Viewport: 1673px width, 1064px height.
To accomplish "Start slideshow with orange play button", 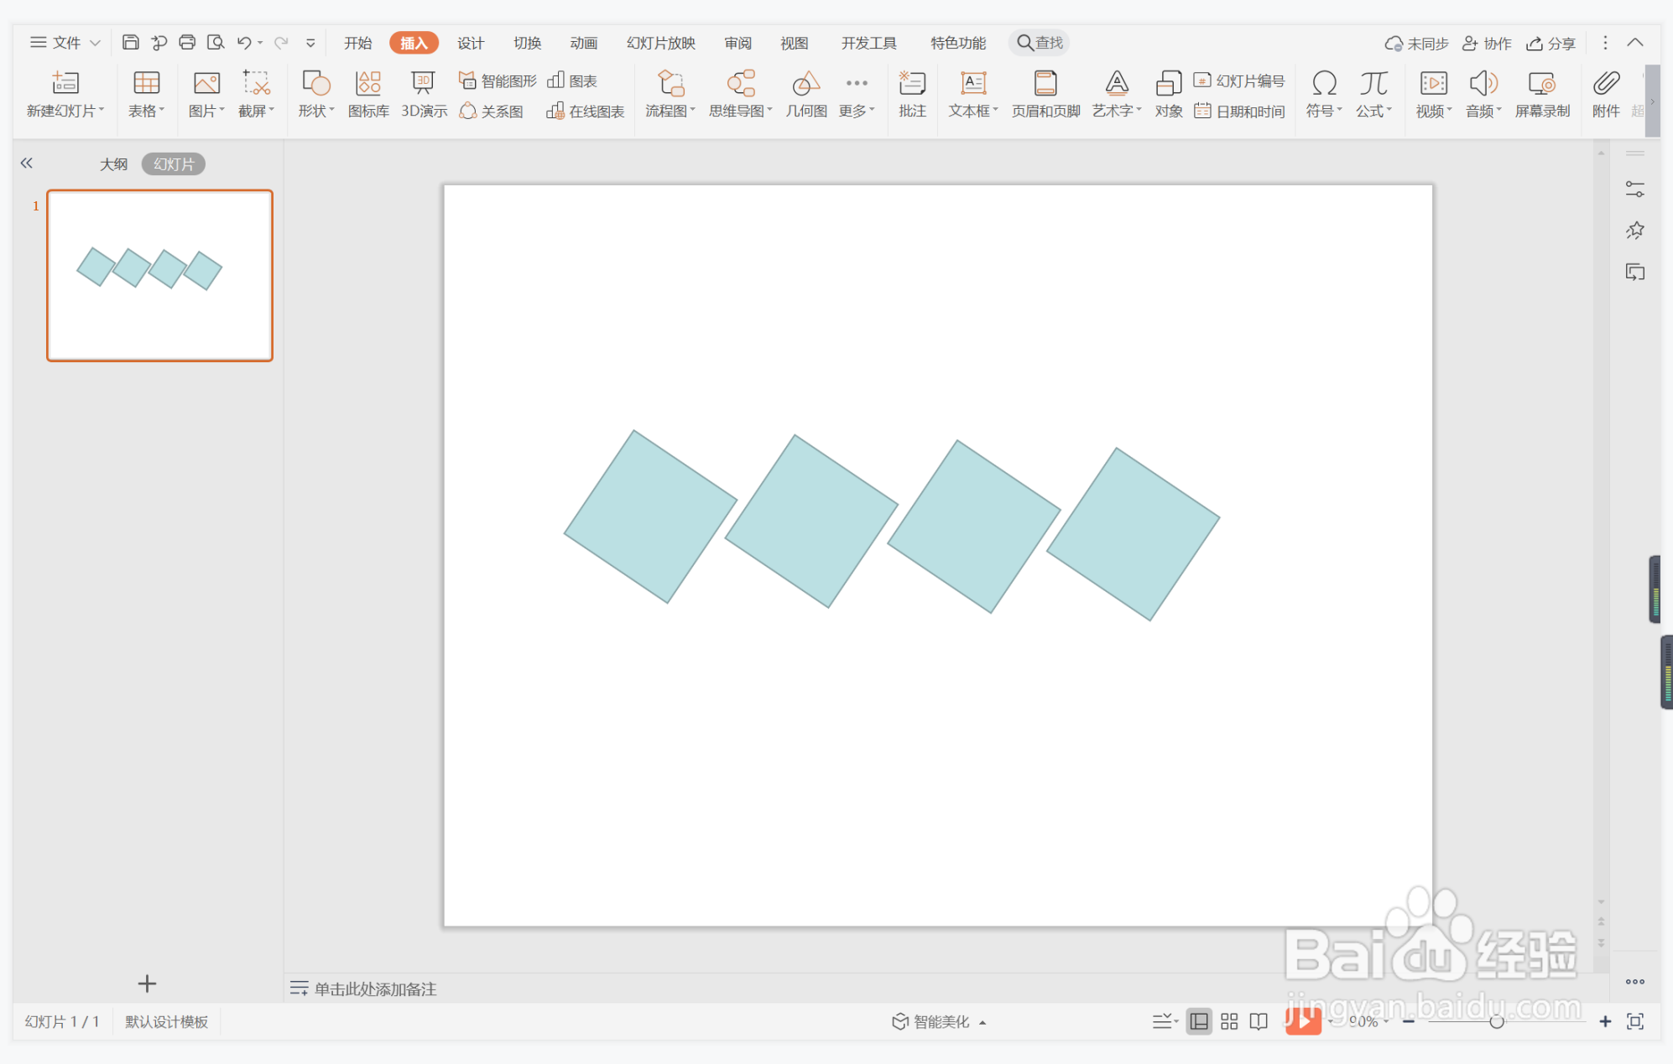I will tap(1302, 1020).
